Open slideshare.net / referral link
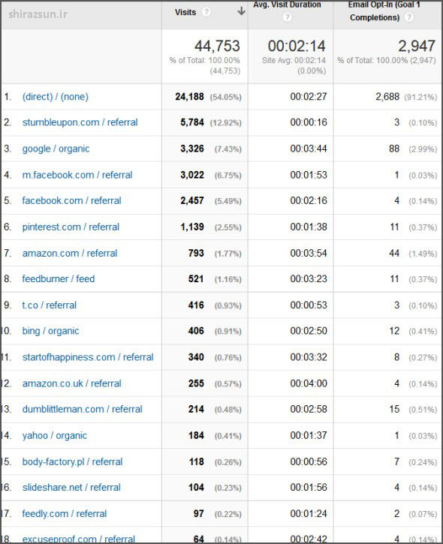The height and width of the screenshot is (544, 443). coord(71,488)
